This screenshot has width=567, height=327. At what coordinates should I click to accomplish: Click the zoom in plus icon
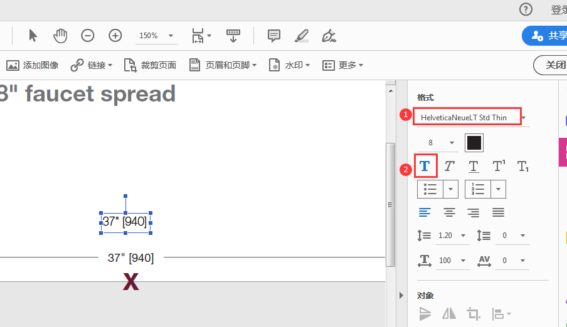pos(115,36)
